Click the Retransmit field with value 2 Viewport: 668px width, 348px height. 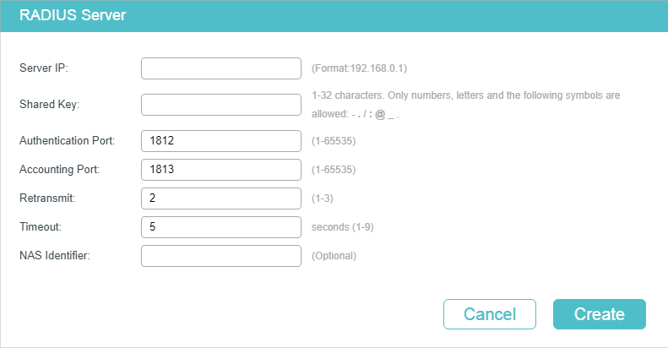click(x=221, y=198)
